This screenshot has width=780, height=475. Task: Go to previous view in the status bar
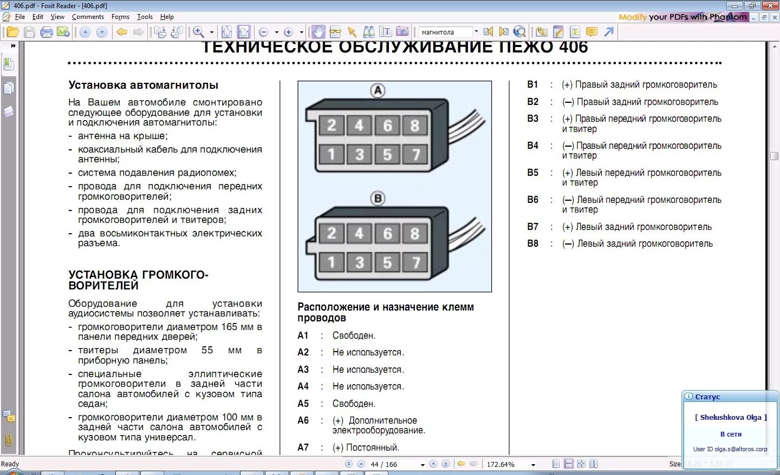[461, 464]
